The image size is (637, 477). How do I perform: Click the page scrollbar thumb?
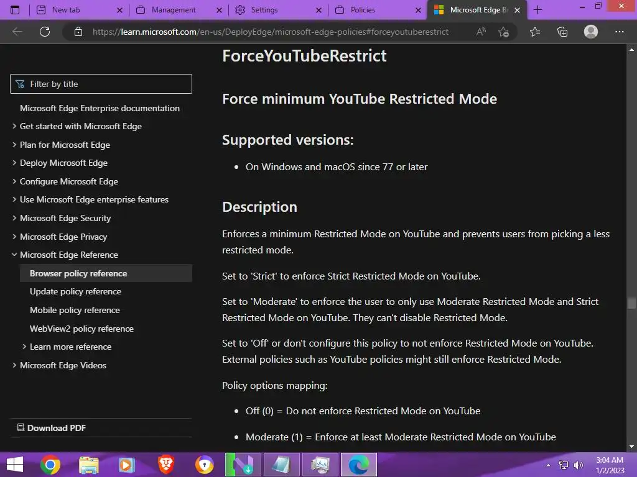(x=631, y=303)
